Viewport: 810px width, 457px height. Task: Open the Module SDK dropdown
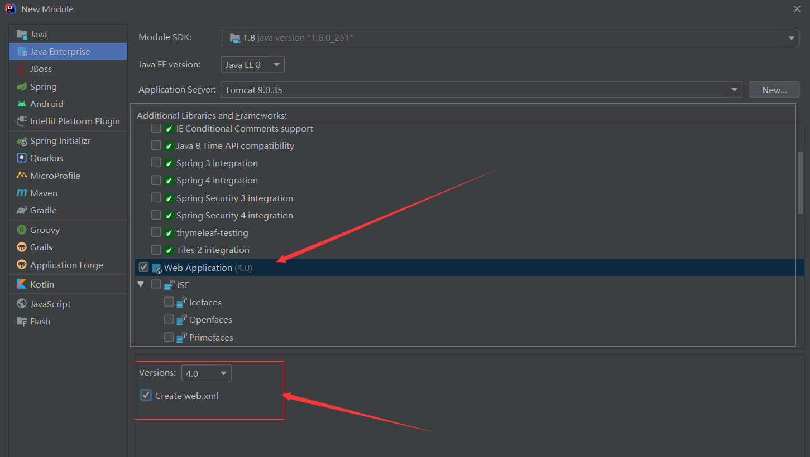[x=510, y=38]
